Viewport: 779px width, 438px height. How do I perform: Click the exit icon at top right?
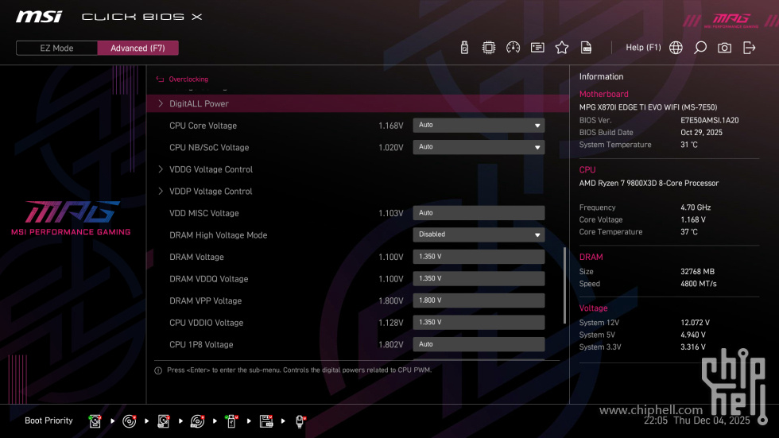click(x=749, y=48)
